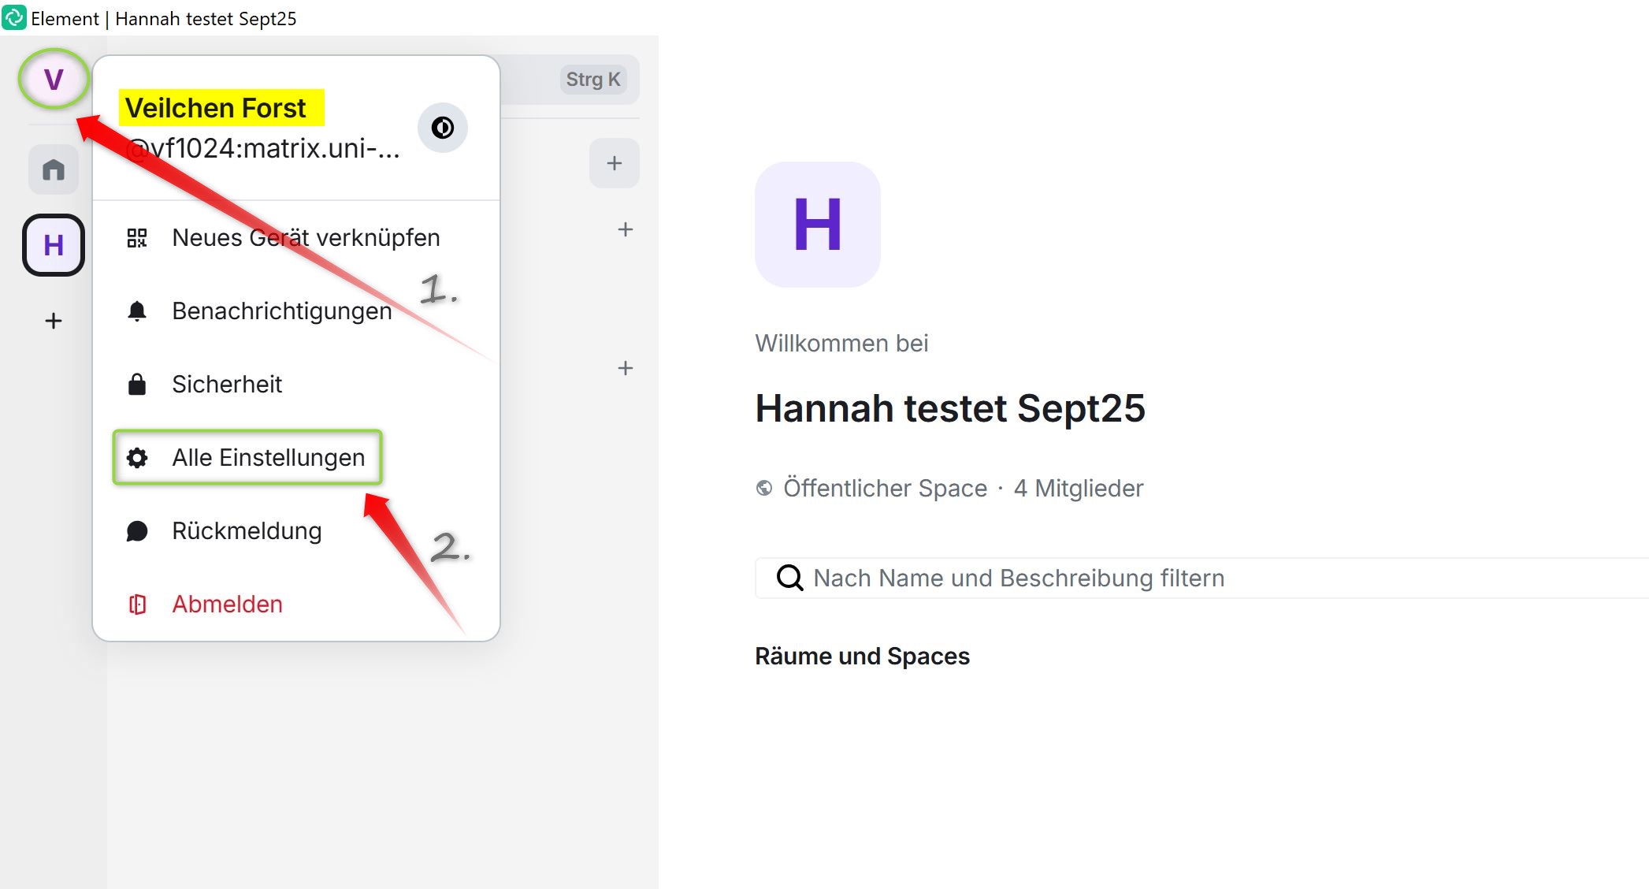Select Benachrichtigungen from the user menu
The image size is (1649, 889).
click(x=281, y=311)
